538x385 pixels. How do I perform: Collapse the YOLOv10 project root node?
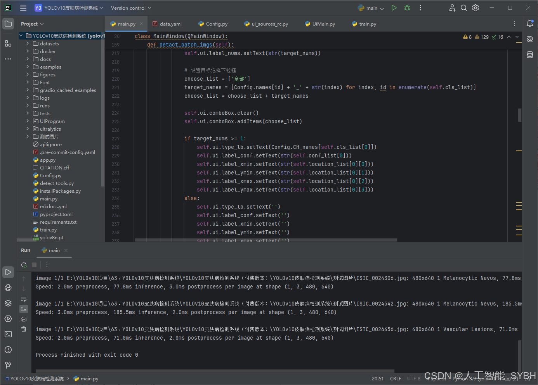click(21, 36)
